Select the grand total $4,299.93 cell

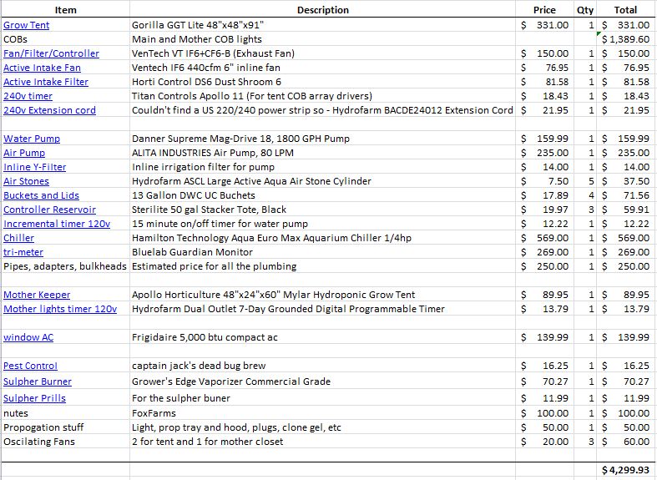pyautogui.click(x=625, y=470)
